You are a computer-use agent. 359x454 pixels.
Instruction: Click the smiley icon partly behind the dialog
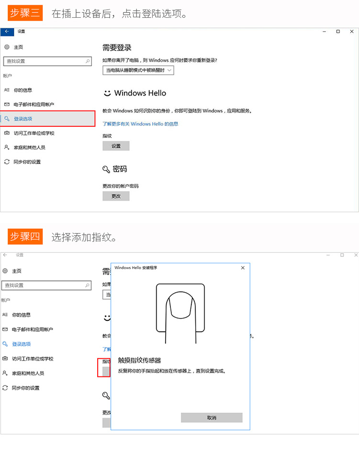107,318
